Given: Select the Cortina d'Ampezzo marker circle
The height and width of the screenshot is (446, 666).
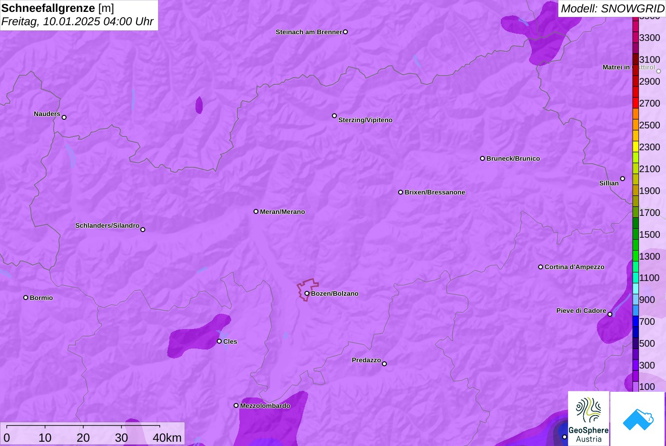Looking at the screenshot, I should coord(540,267).
